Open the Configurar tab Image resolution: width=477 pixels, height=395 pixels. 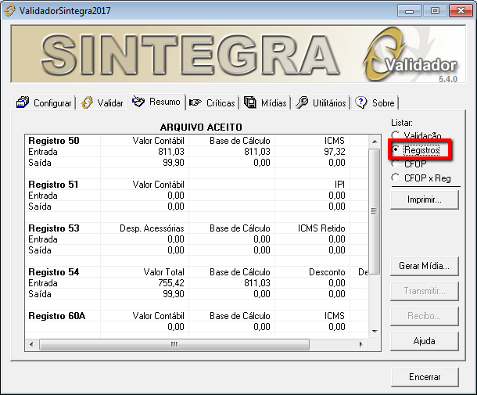click(45, 103)
